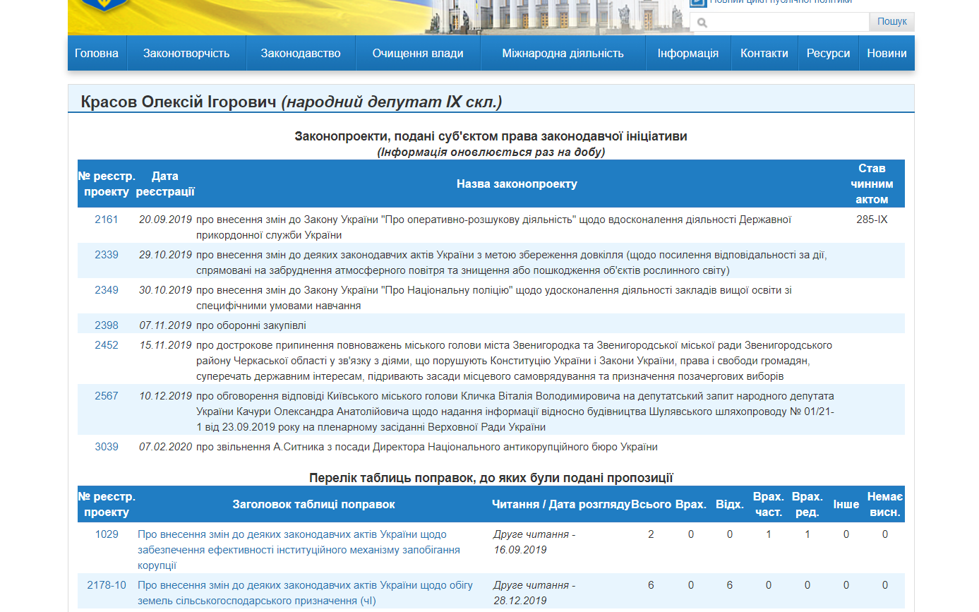Open draft law number 2161

(107, 220)
